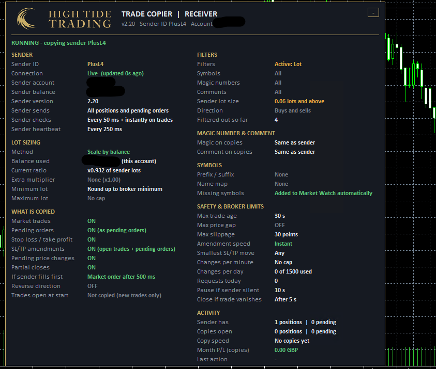
Task: Click the 'FILTERS' section heading
Action: 207,55
